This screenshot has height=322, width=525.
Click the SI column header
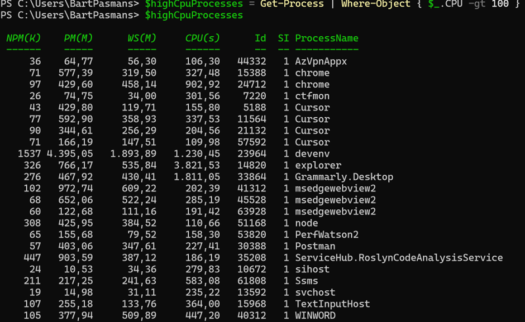[283, 38]
